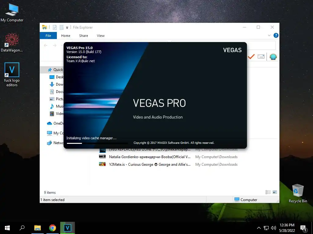313x234 pixels.
Task: Open Music in the navigation pane
Action: 56,106
